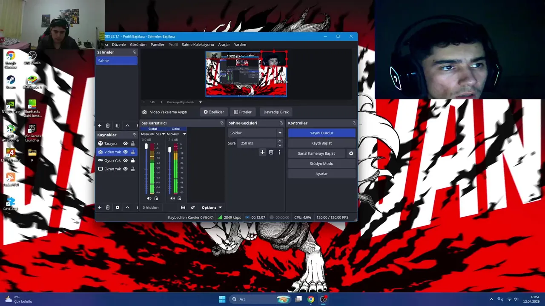Float the Sahneler dock panel
This screenshot has height=306, width=545.
135,52
